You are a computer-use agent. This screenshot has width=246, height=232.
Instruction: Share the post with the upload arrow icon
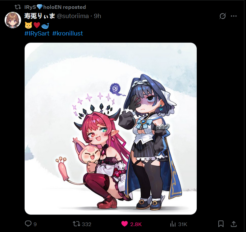point(234,224)
